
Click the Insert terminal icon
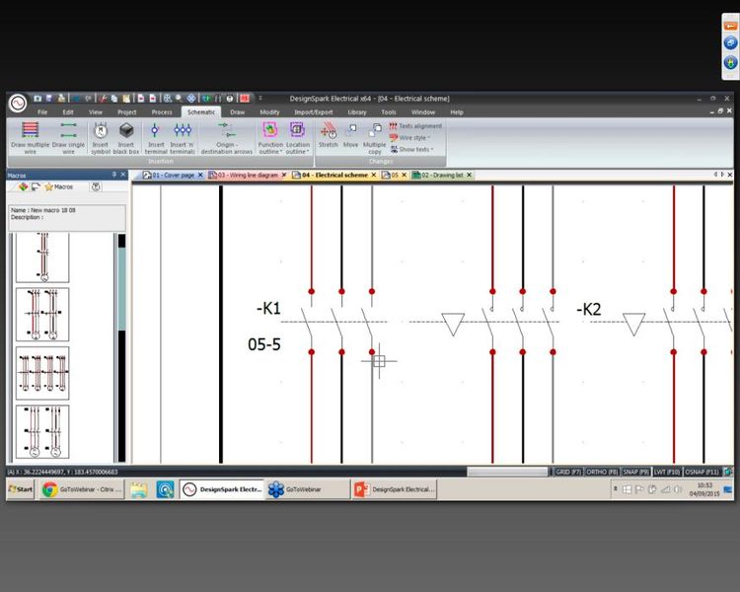tap(155, 137)
